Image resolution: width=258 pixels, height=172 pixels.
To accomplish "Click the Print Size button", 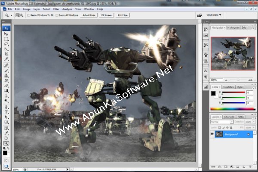I will point(123,15).
